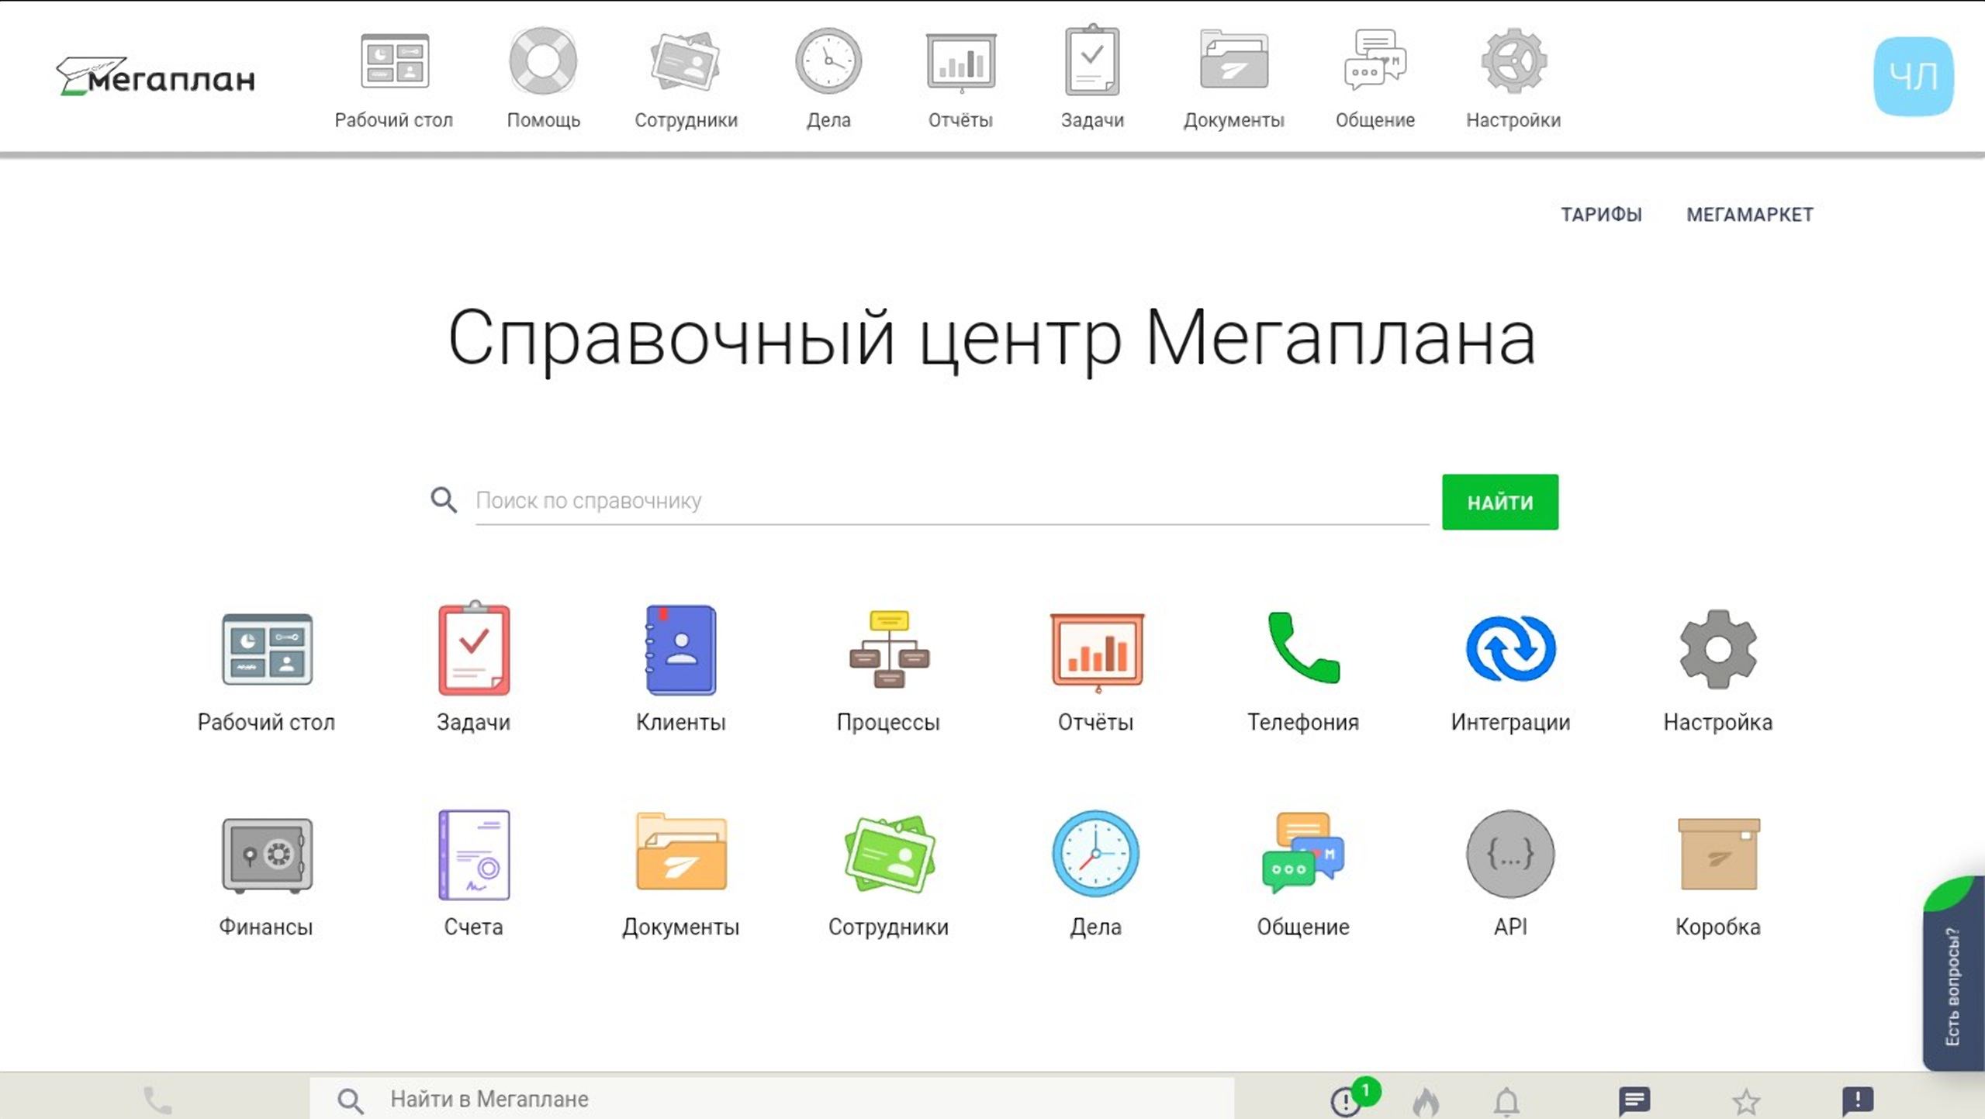Open the chat messages icon in bottom bar
1985x1119 pixels.
[x=1634, y=1100]
